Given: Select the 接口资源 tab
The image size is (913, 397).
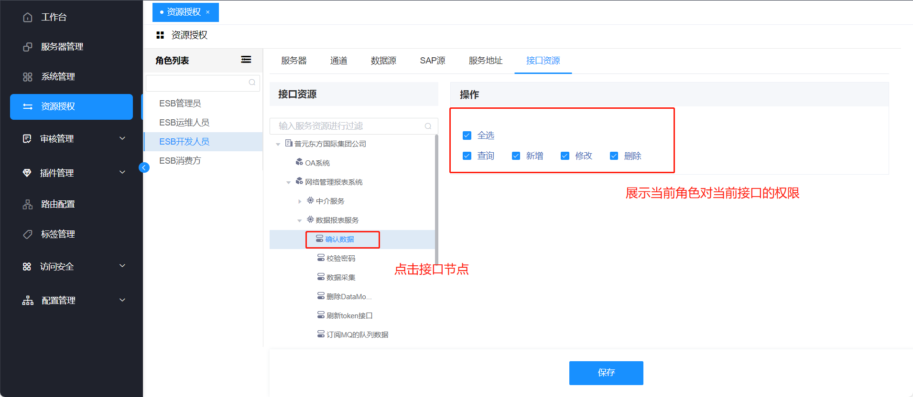Looking at the screenshot, I should (543, 61).
